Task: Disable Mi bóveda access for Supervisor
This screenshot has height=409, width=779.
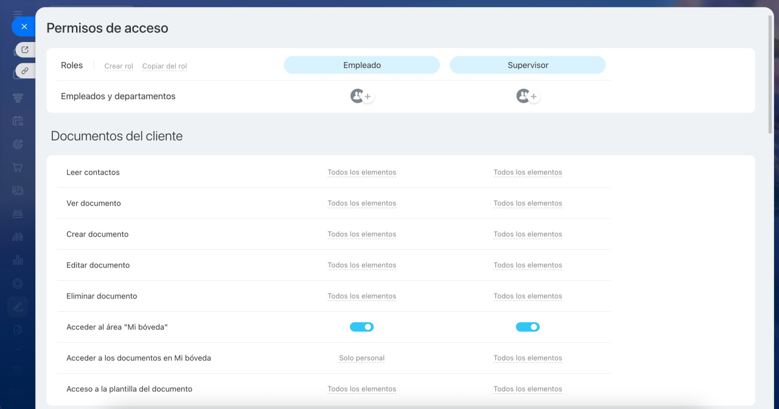Action: click(x=528, y=327)
